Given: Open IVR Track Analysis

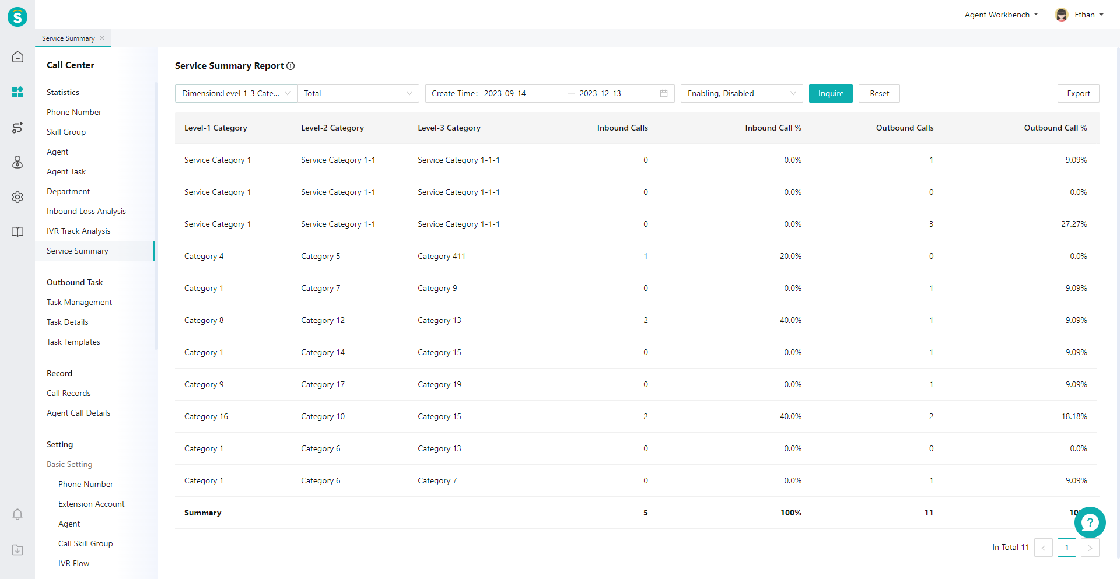Looking at the screenshot, I should click(x=78, y=231).
